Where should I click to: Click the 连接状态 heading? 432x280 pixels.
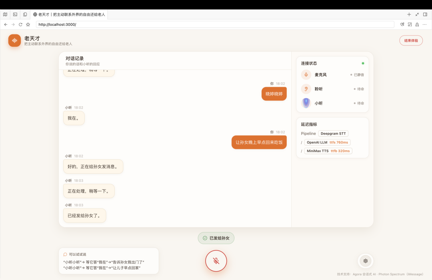pos(309,63)
